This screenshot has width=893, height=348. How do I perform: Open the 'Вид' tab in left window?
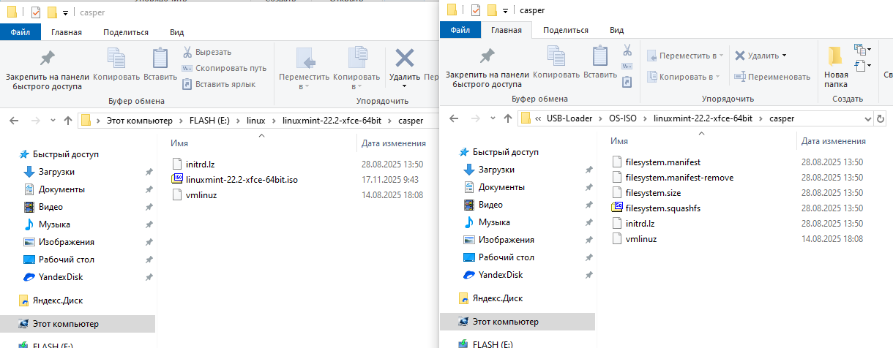point(177,32)
